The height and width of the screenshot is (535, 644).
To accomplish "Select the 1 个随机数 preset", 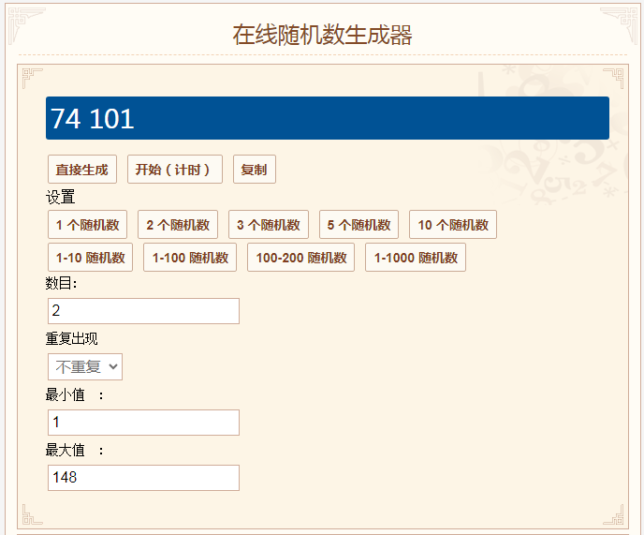I will tap(87, 225).
